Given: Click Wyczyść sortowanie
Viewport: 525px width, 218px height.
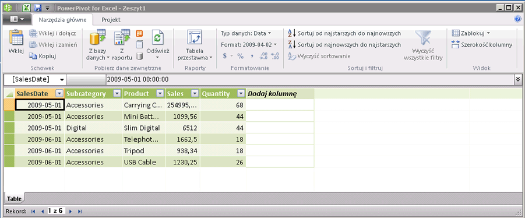Looking at the screenshot, I should [x=319, y=57].
